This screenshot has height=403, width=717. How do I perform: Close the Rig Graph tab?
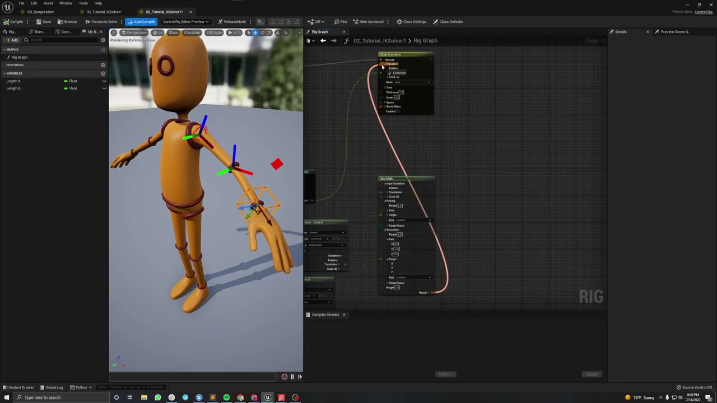click(344, 32)
